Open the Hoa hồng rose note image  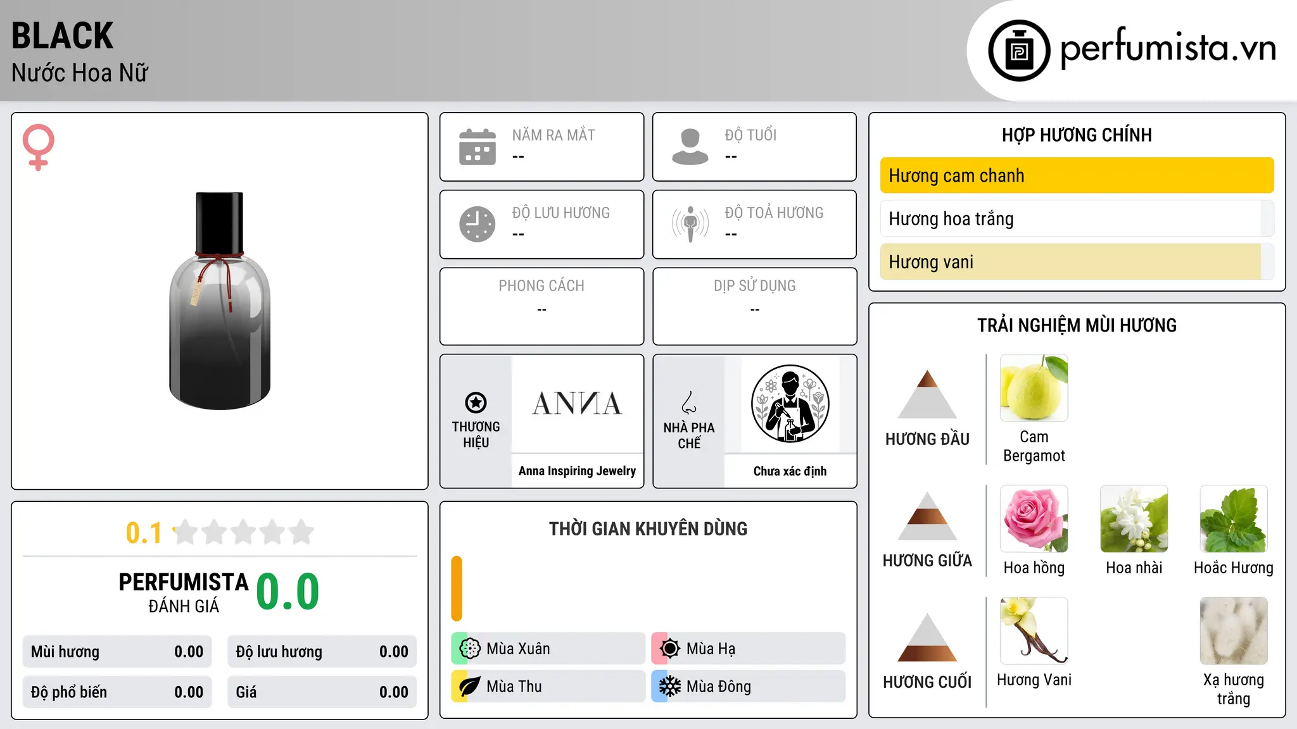click(x=1034, y=519)
